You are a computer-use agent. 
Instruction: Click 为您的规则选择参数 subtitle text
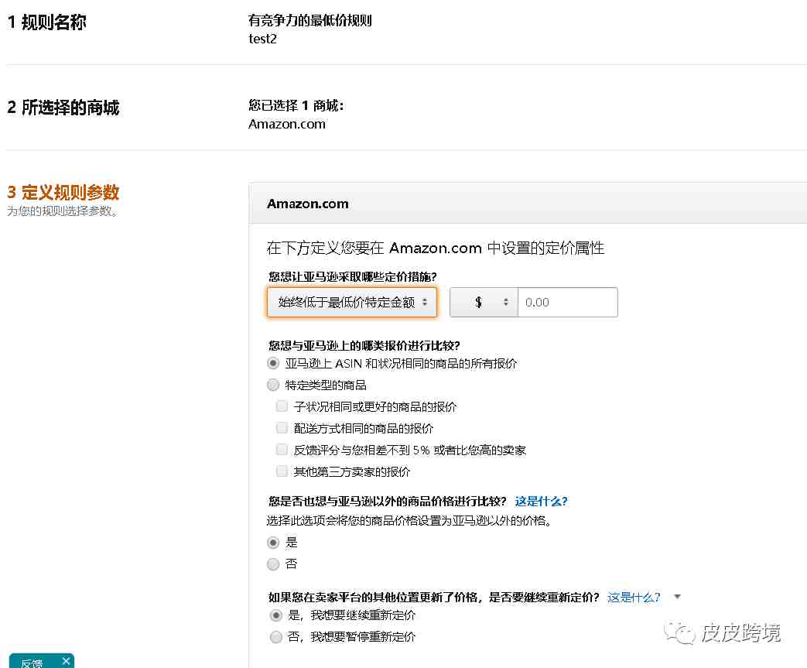(62, 211)
